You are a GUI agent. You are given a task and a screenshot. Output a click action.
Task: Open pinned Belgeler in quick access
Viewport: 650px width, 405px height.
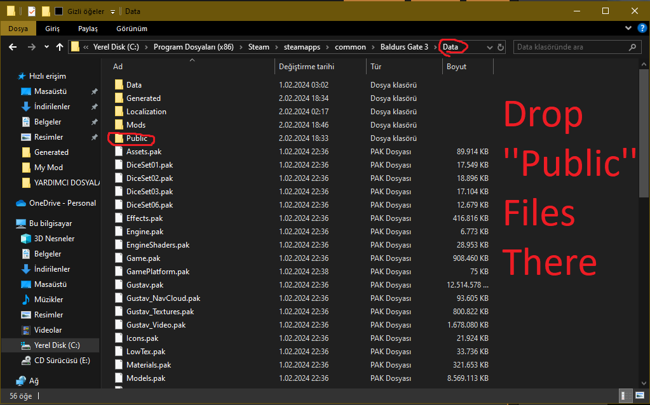pos(48,122)
